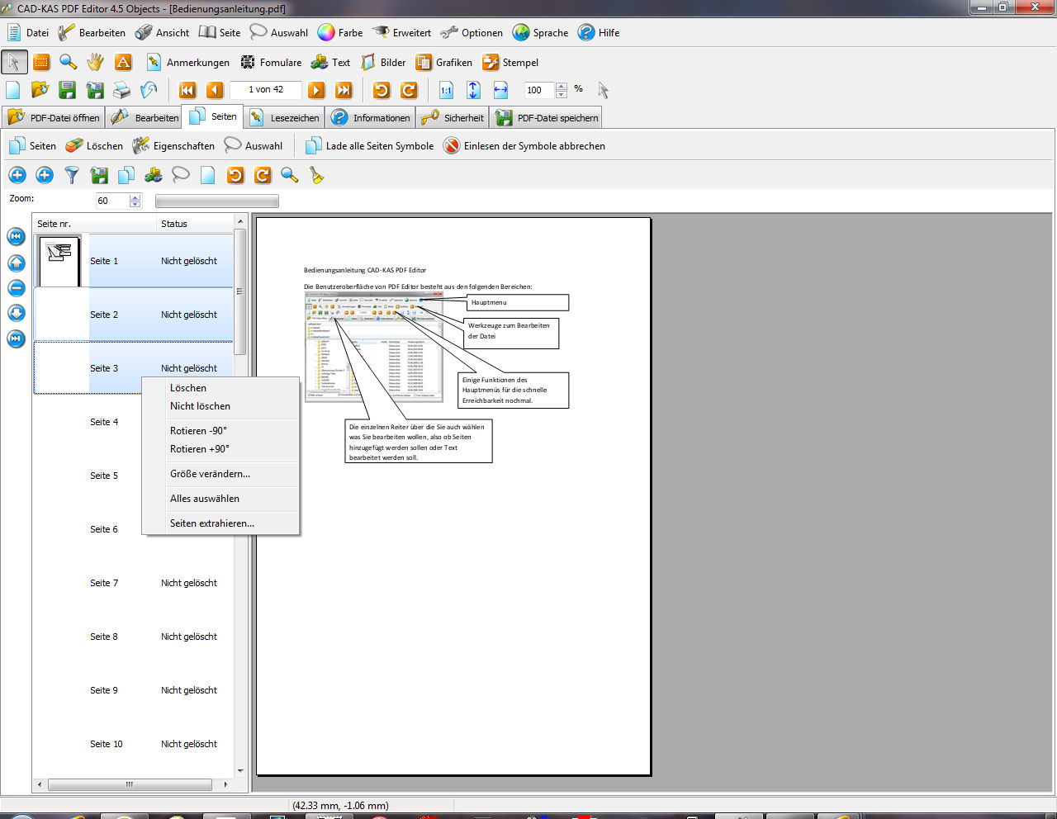This screenshot has height=819, width=1057.
Task: Jump to the last page with orange arrow
Action: coord(344,90)
